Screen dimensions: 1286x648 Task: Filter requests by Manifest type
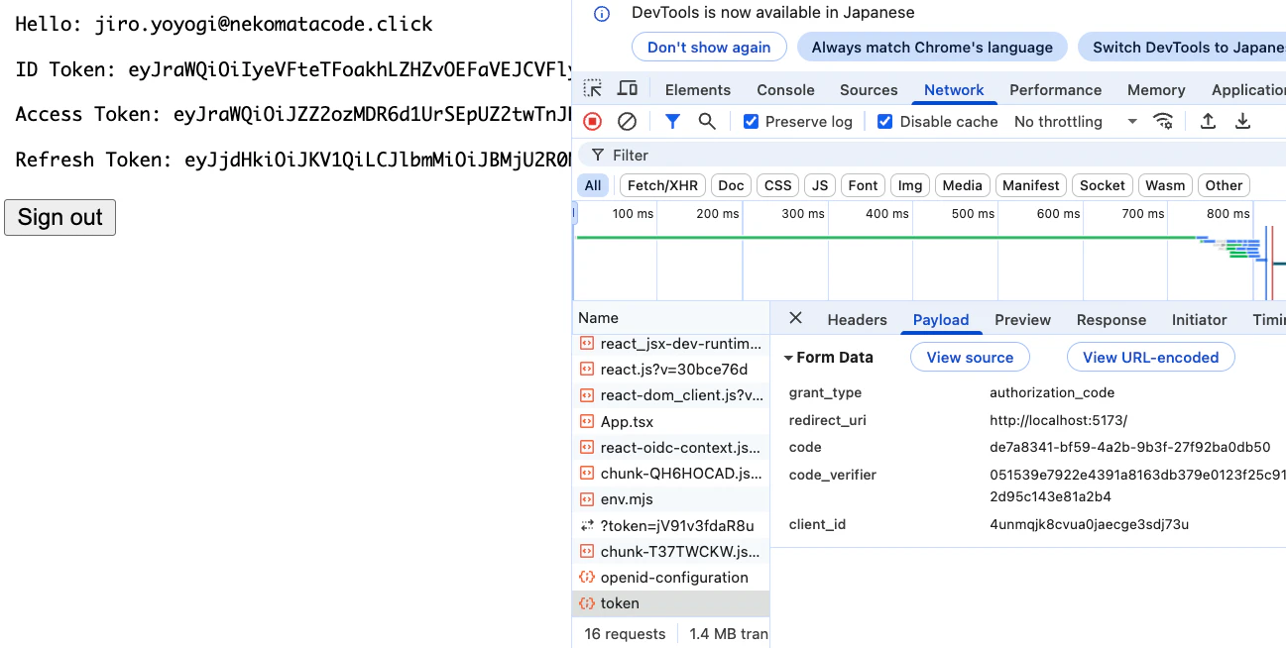point(1031,185)
